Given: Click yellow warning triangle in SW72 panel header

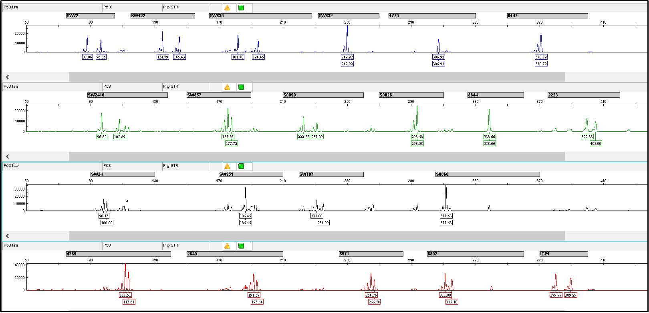Looking at the screenshot, I should pyautogui.click(x=227, y=8).
